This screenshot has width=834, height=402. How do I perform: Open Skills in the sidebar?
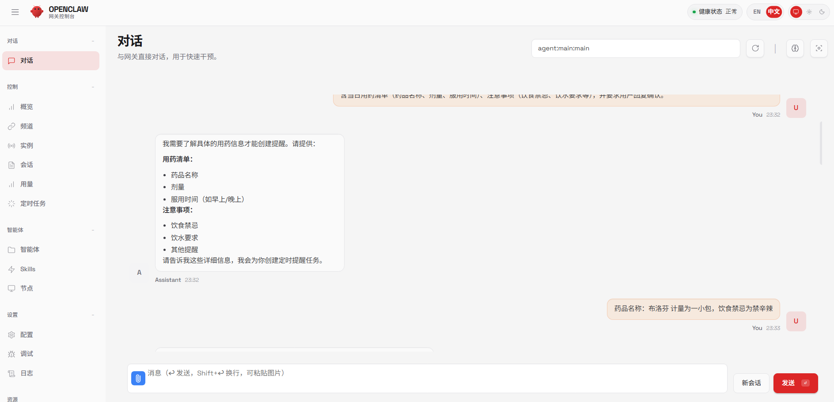pyautogui.click(x=27, y=269)
